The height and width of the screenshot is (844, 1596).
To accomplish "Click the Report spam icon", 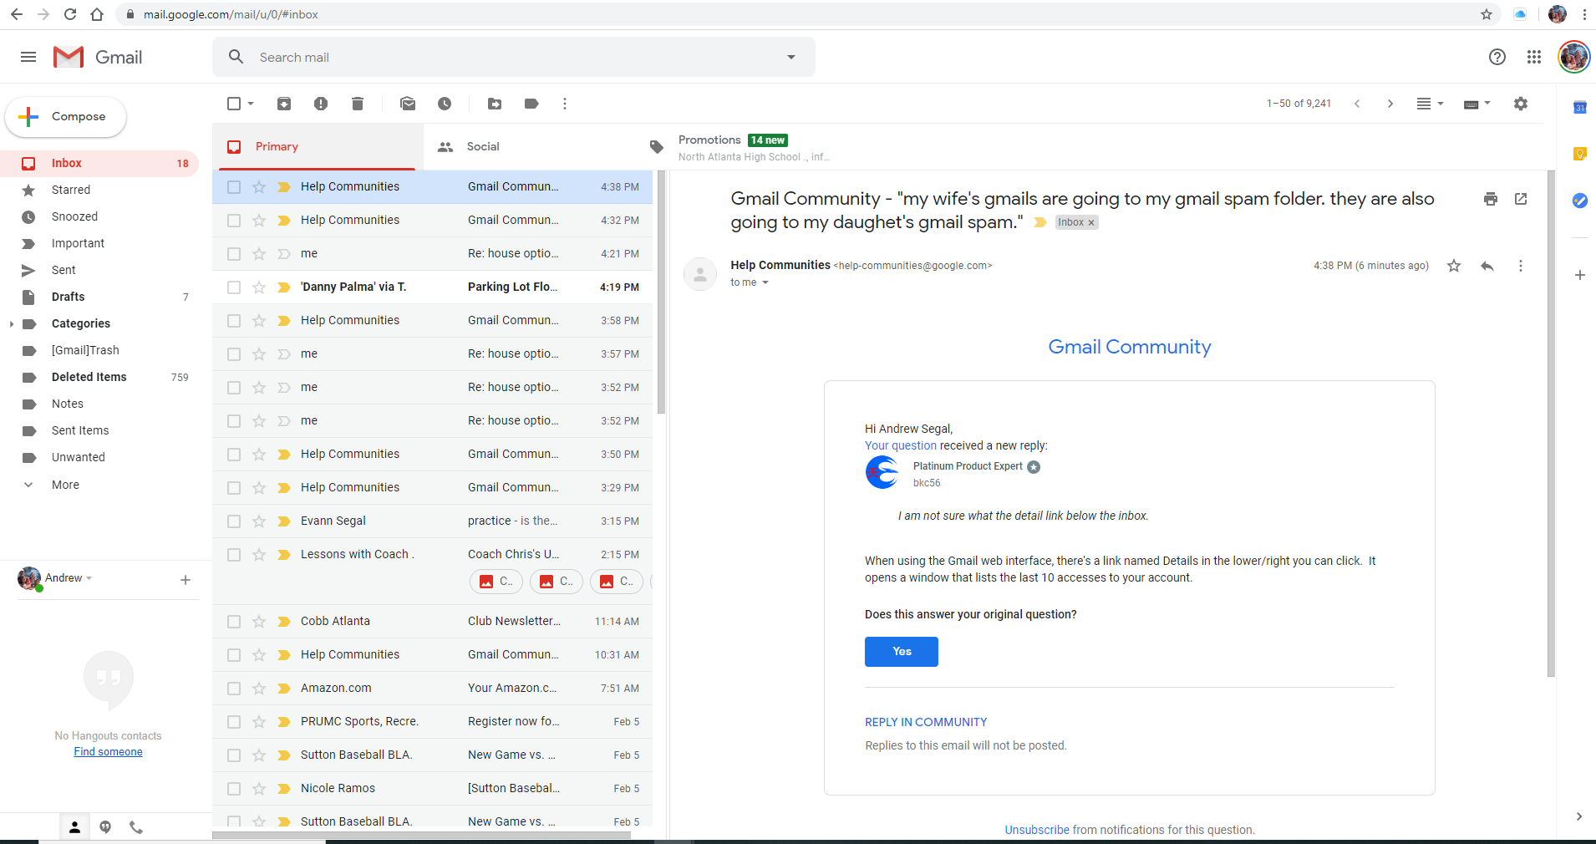I will pyautogui.click(x=321, y=104).
